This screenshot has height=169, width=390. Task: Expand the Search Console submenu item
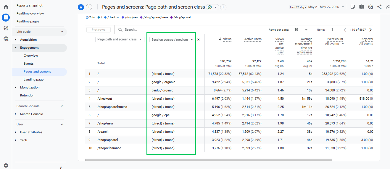(x=16, y=114)
